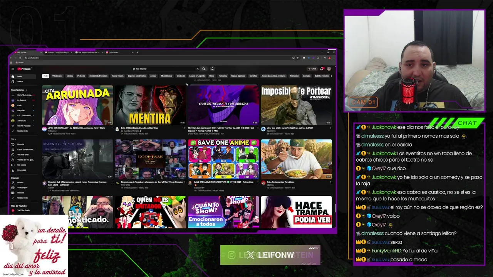Bookmark this page with the star
493x277 pixels.
(x=298, y=58)
